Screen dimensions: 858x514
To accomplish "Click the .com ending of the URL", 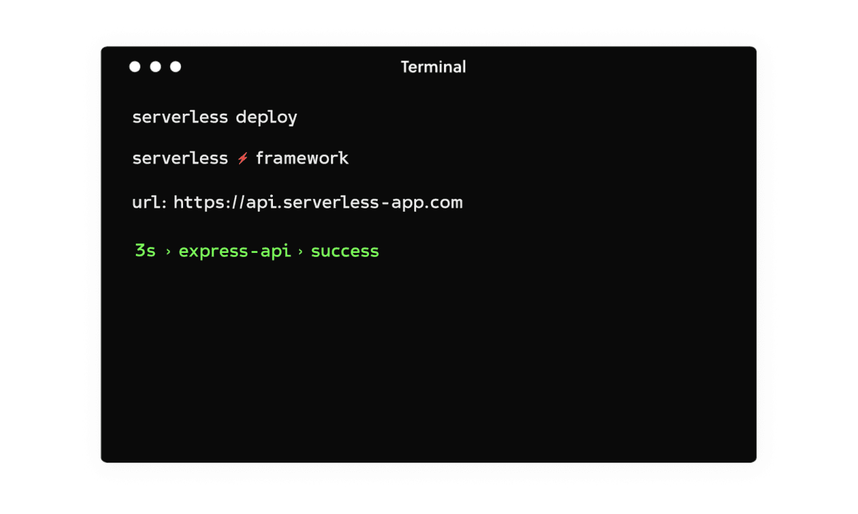I will 446,203.
